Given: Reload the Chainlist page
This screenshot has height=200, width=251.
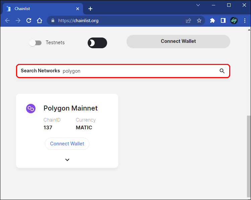Looking at the screenshot, I should tap(29, 20).
